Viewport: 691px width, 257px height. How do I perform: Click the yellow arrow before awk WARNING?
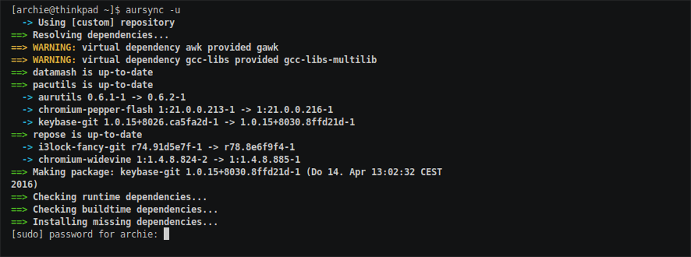click(19, 48)
